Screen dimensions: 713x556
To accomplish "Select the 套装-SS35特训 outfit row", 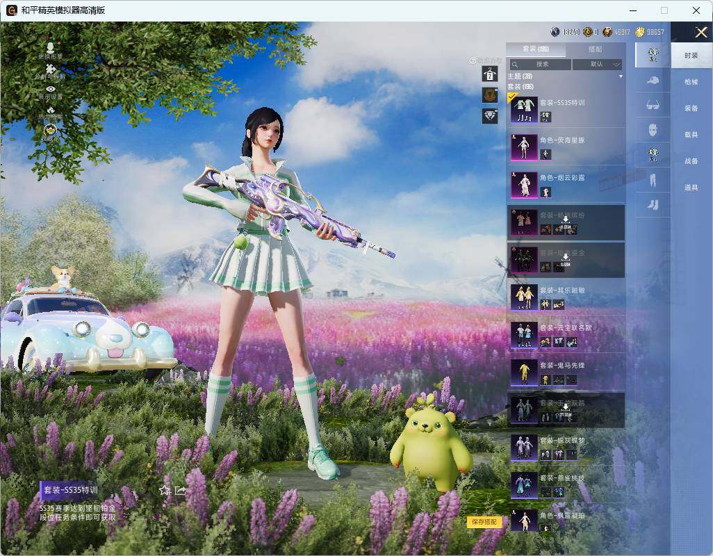I will click(x=566, y=110).
